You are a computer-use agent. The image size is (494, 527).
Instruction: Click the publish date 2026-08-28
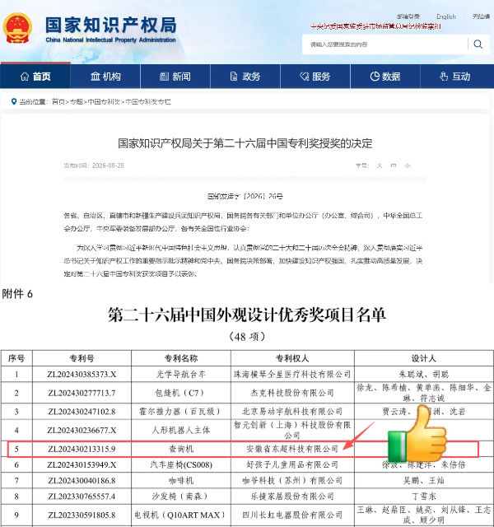coord(108,166)
